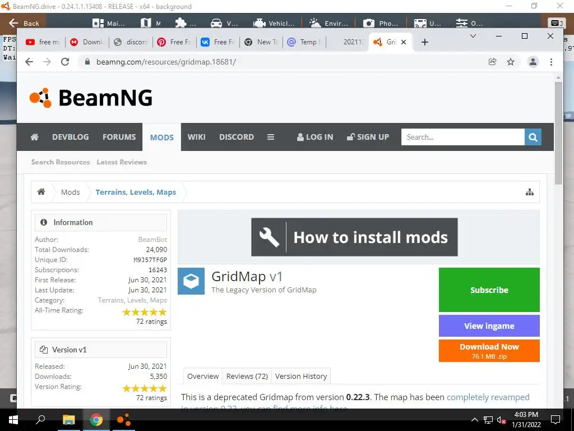Switch to Pinterest 'Free Fc' tab
The image size is (574, 431).
coord(174,42)
